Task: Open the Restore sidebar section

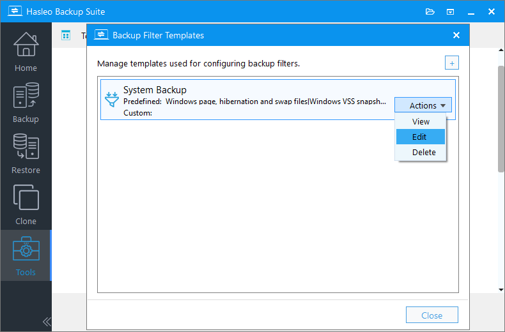Action: tap(26, 153)
